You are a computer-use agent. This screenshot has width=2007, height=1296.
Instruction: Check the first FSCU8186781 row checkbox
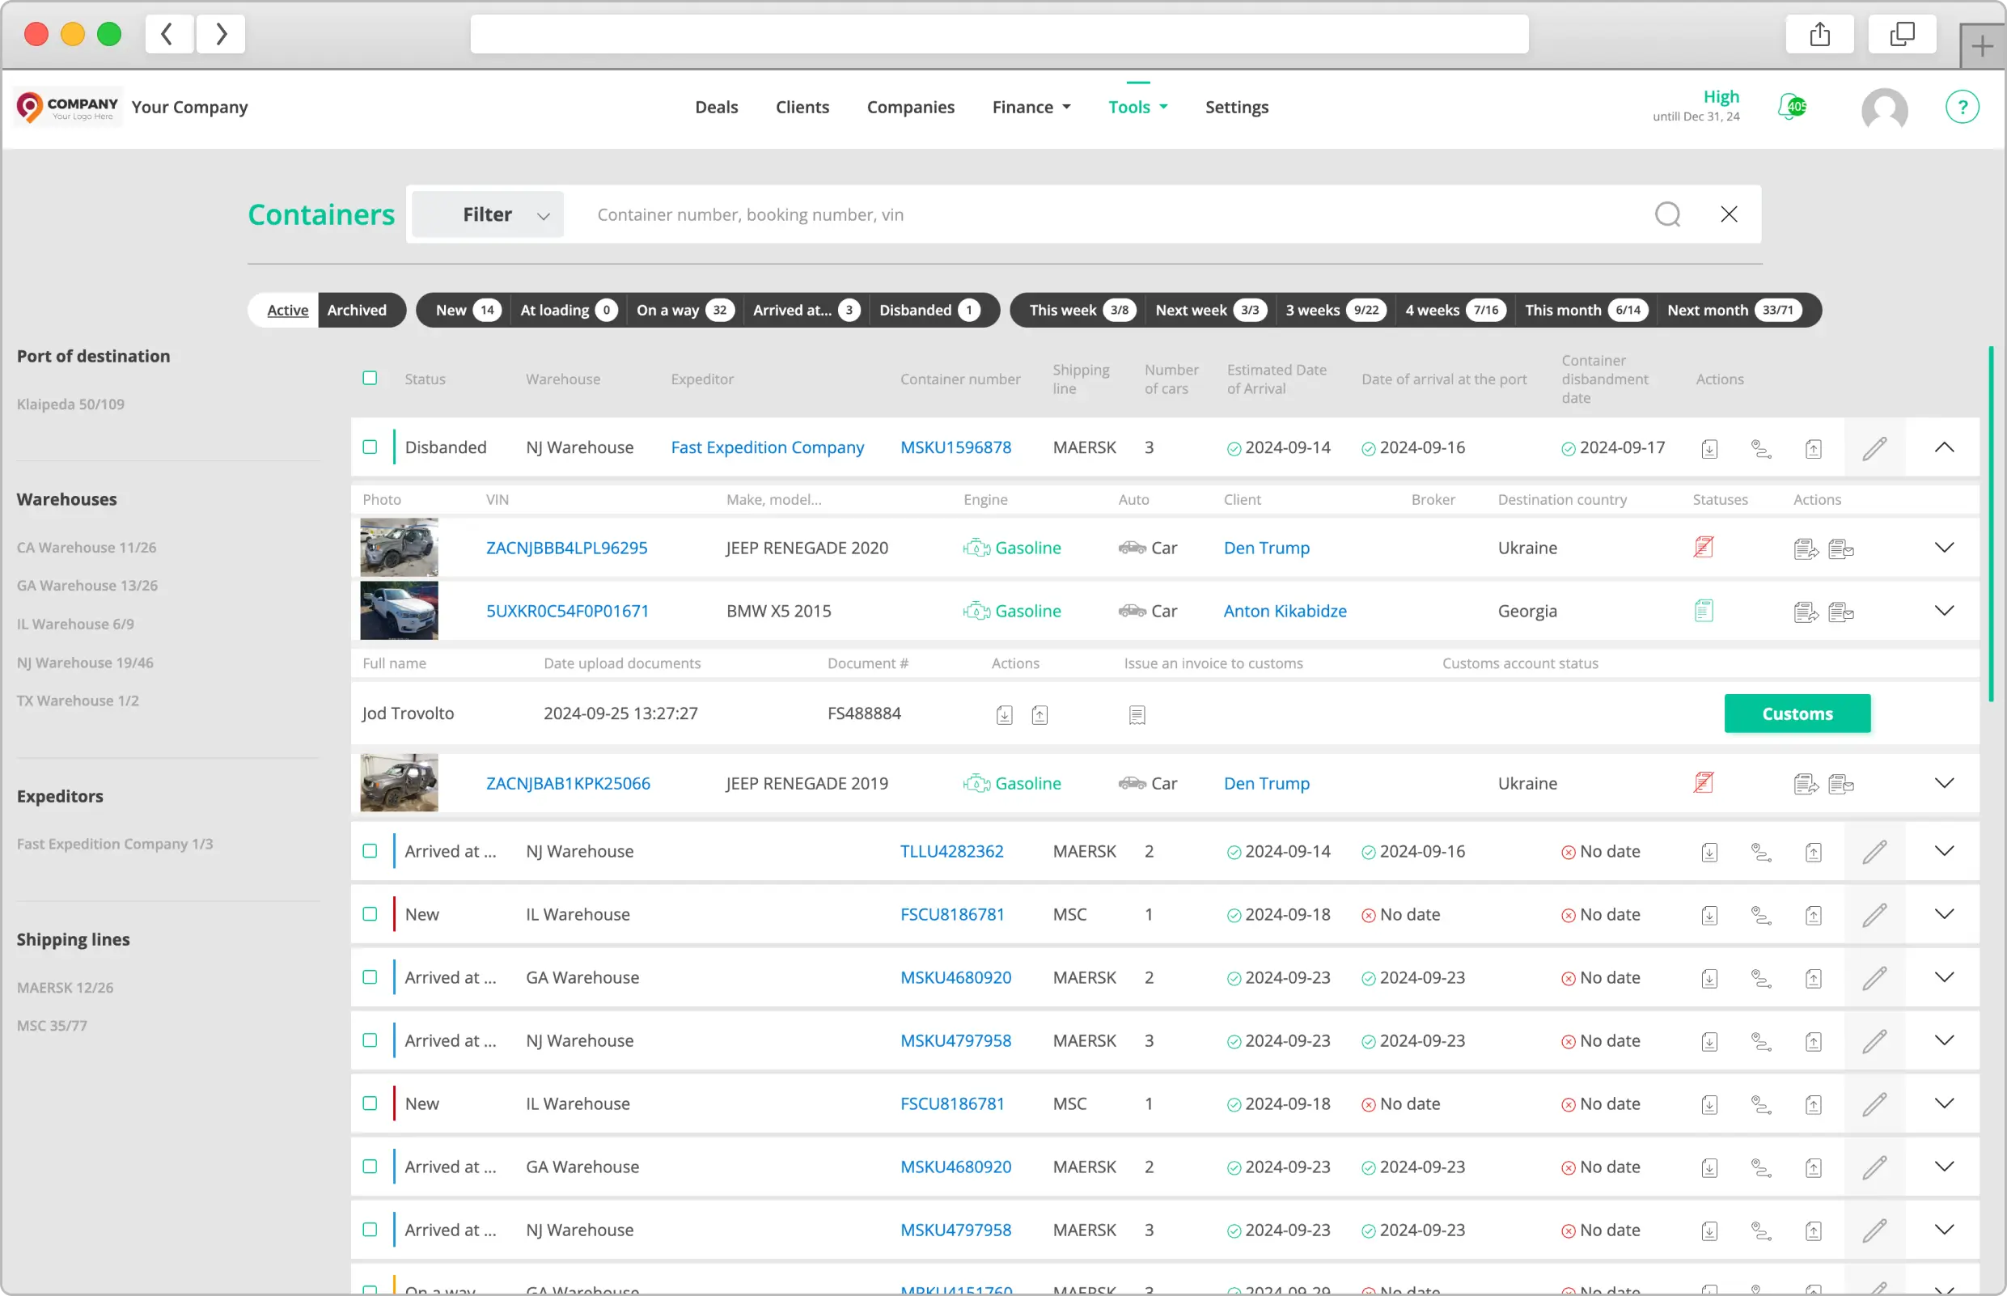(x=370, y=914)
